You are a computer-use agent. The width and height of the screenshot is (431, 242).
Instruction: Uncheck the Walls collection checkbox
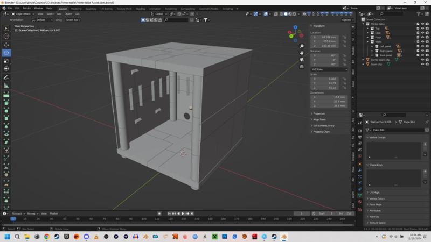coord(418,42)
